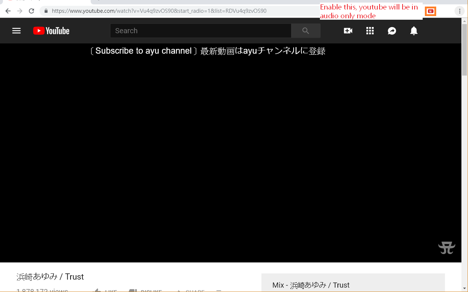Click the address bar URL

159,11
